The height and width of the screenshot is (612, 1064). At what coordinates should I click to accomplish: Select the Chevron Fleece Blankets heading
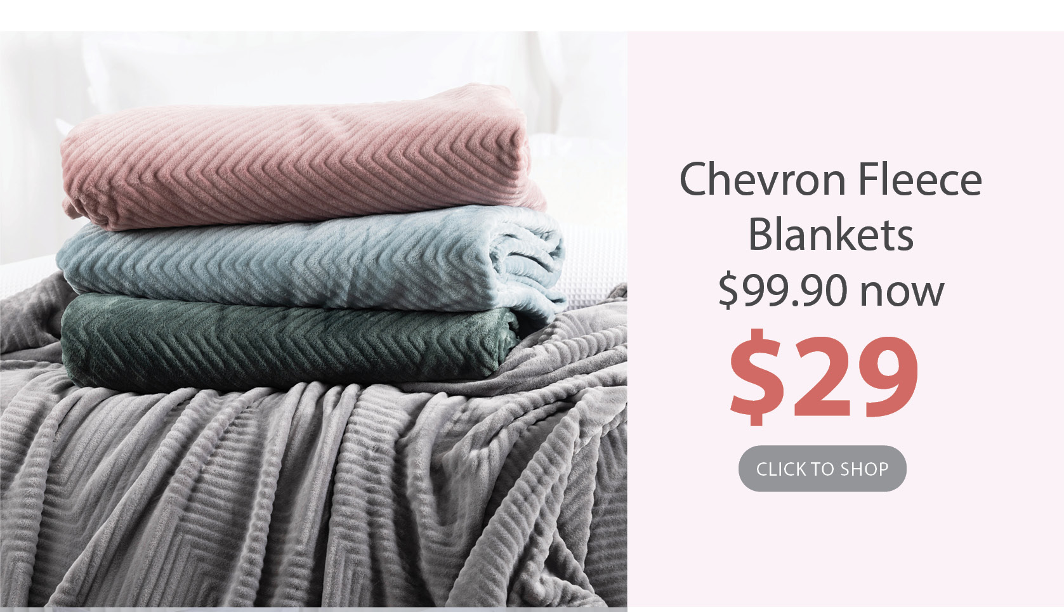point(831,207)
